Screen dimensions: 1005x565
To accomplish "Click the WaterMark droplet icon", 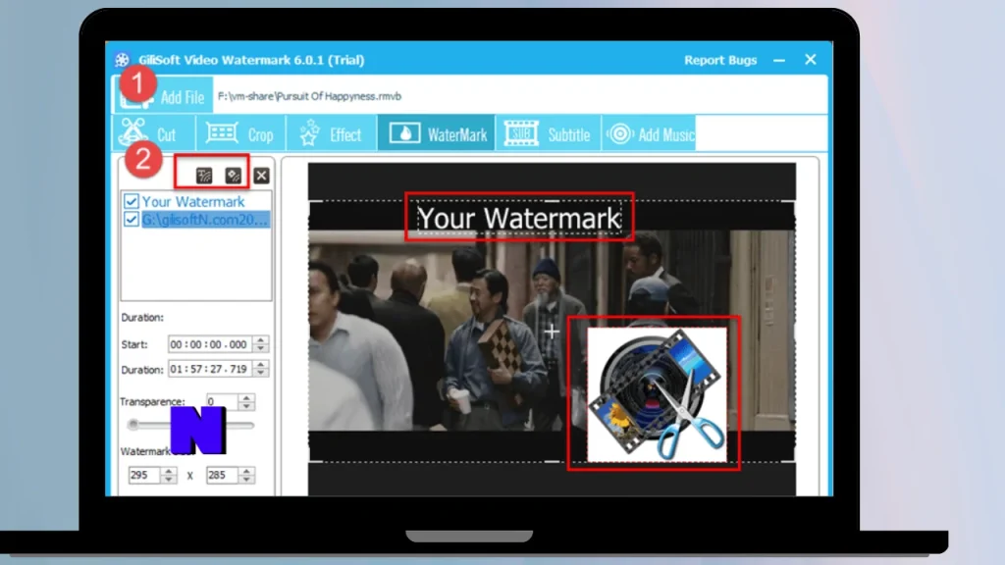I will (404, 133).
